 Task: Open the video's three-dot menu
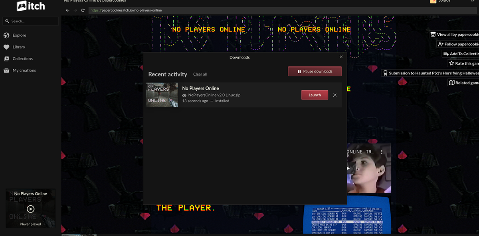(382, 152)
